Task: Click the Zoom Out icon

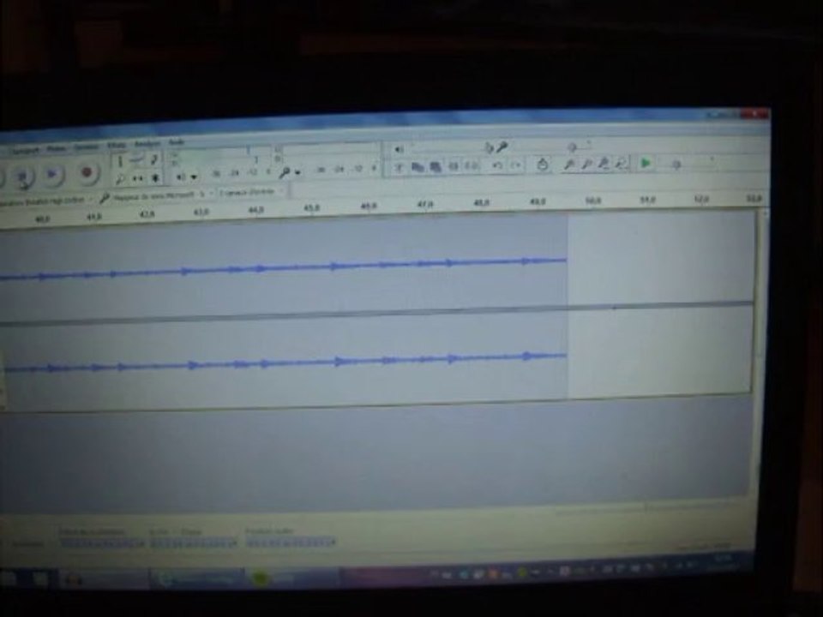Action: click(586, 165)
